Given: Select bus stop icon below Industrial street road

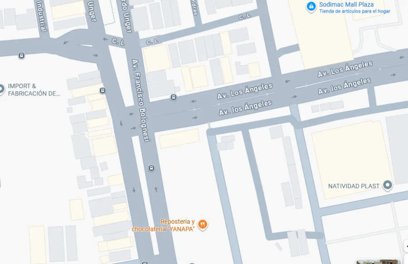Looking at the screenshot, I should click(21, 55).
